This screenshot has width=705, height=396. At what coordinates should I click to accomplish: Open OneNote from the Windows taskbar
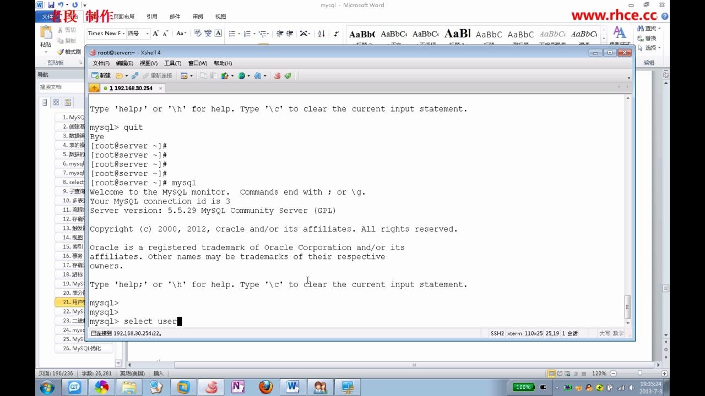tap(238, 387)
